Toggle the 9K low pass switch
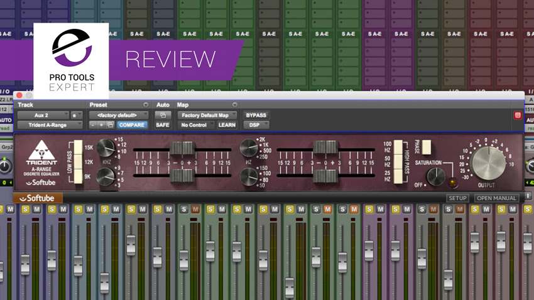 [x=79, y=176]
